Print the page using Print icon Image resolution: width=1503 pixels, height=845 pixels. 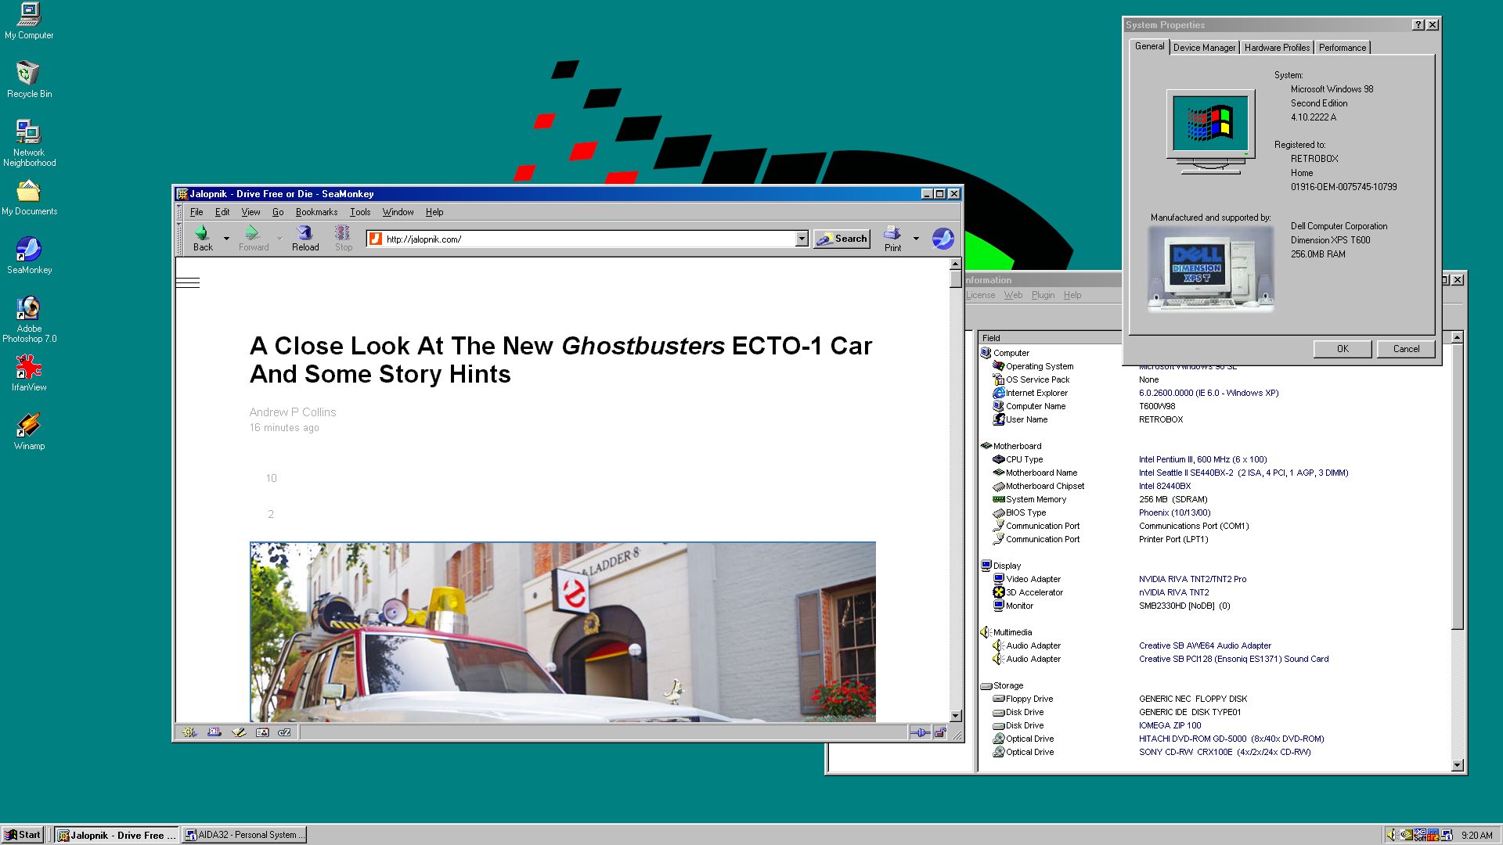click(892, 239)
